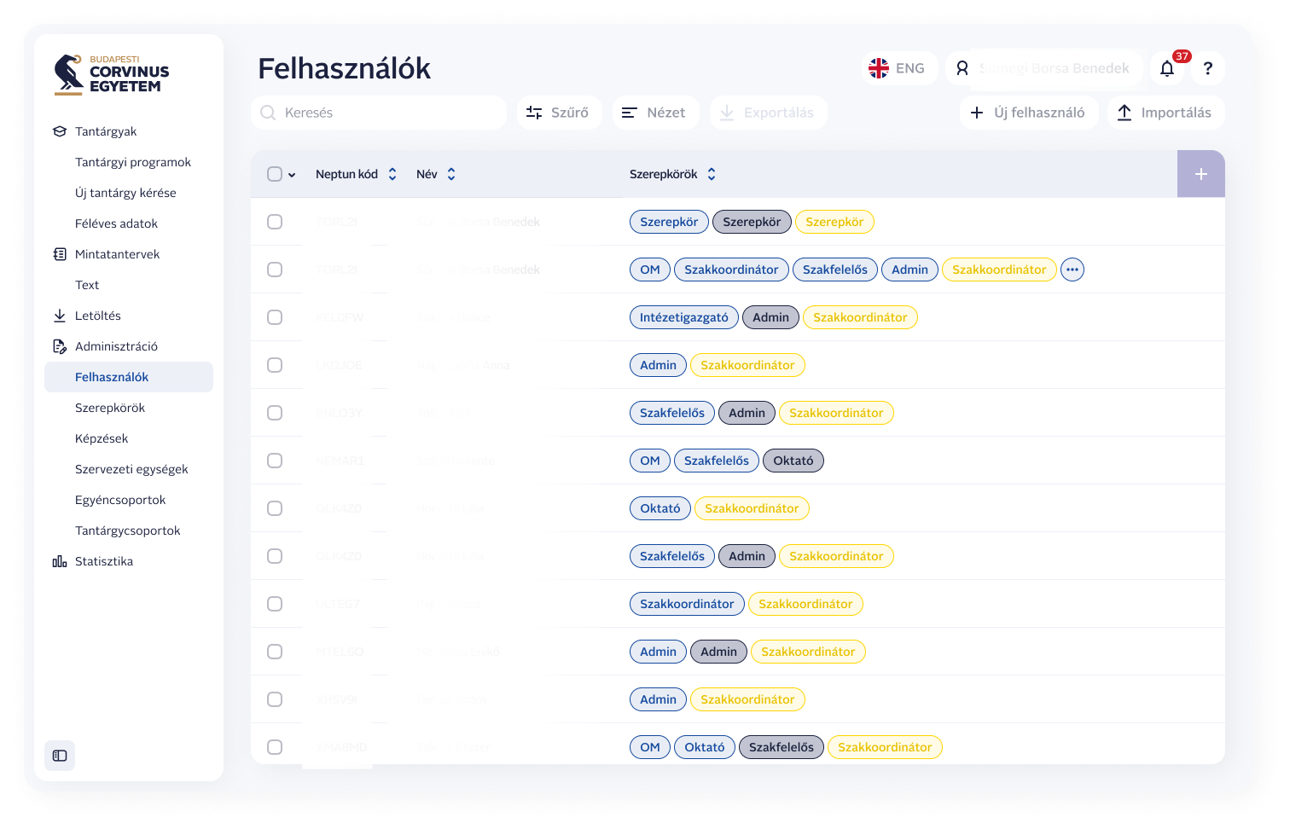Click the Letöltés download icon
The width and height of the screenshot is (1290, 829).
(x=60, y=316)
